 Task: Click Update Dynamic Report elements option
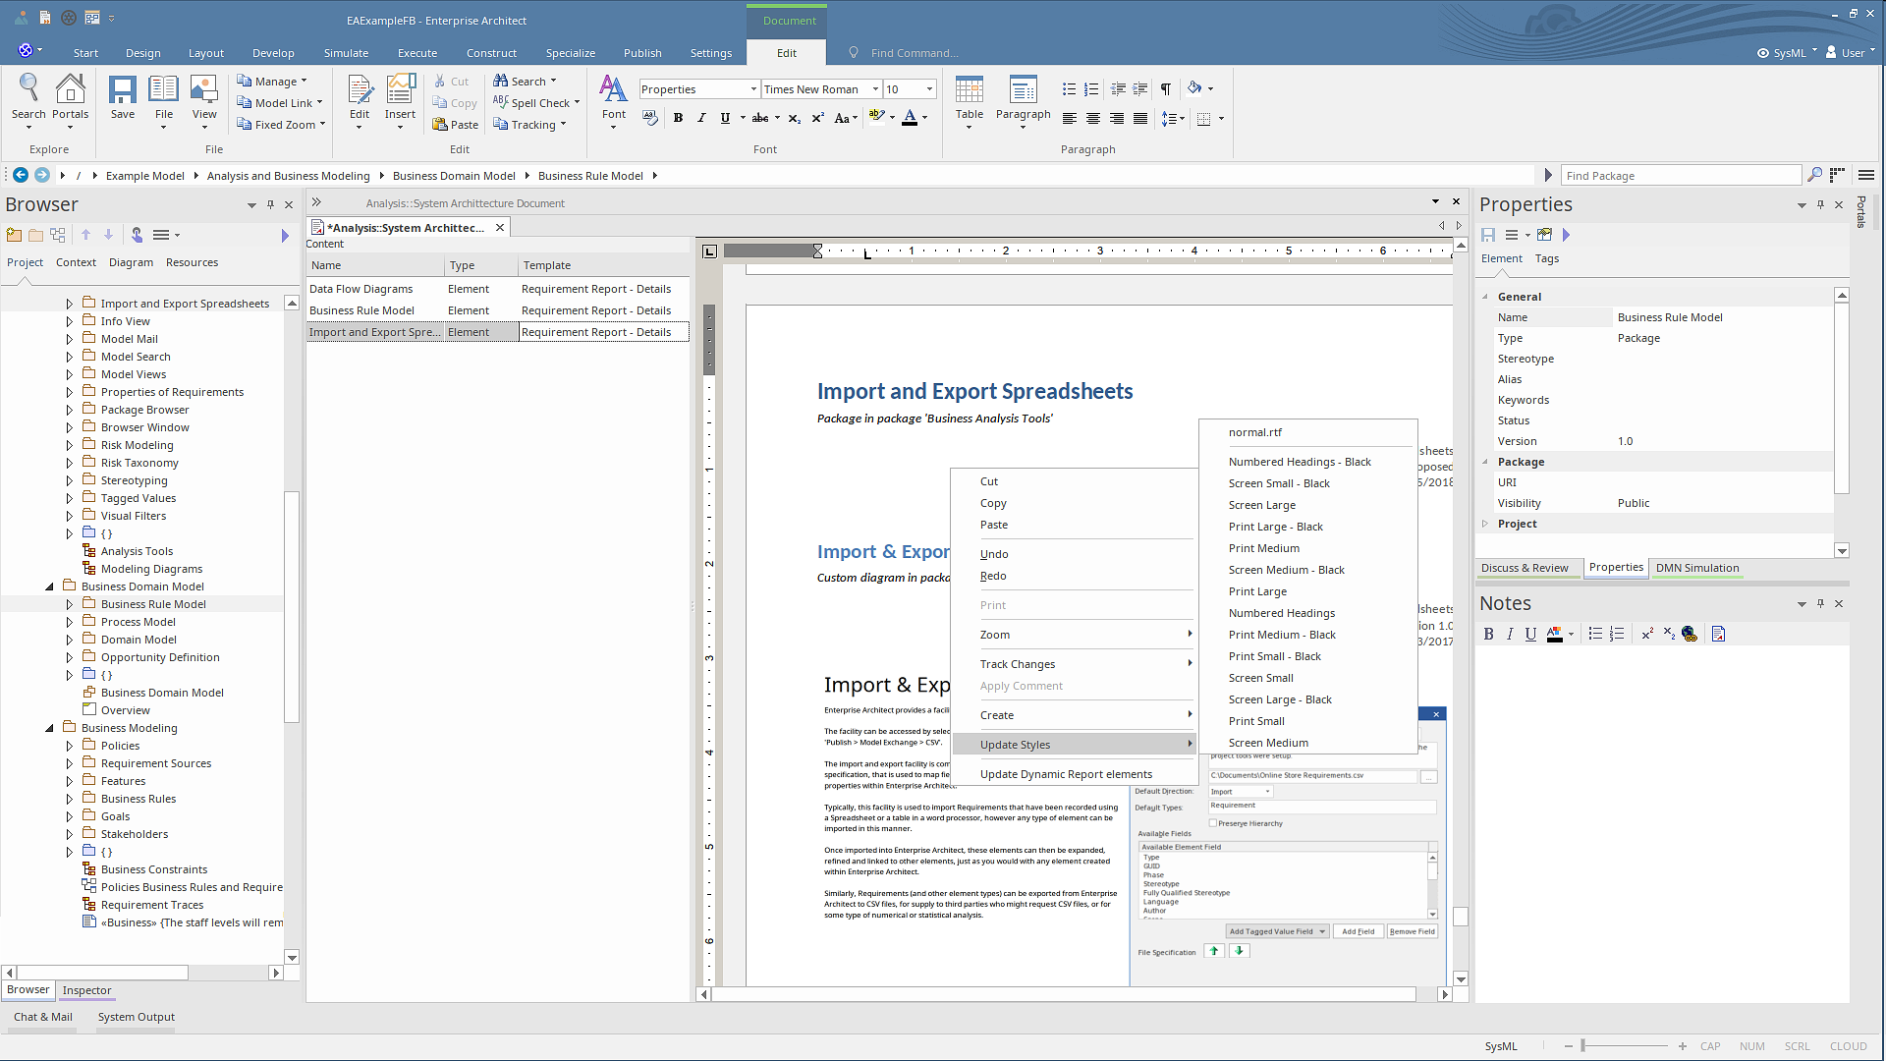pos(1066,774)
